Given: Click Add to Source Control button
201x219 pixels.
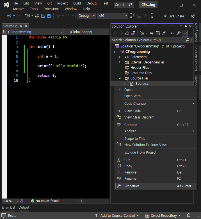Looking at the screenshot, I should click(117, 216).
